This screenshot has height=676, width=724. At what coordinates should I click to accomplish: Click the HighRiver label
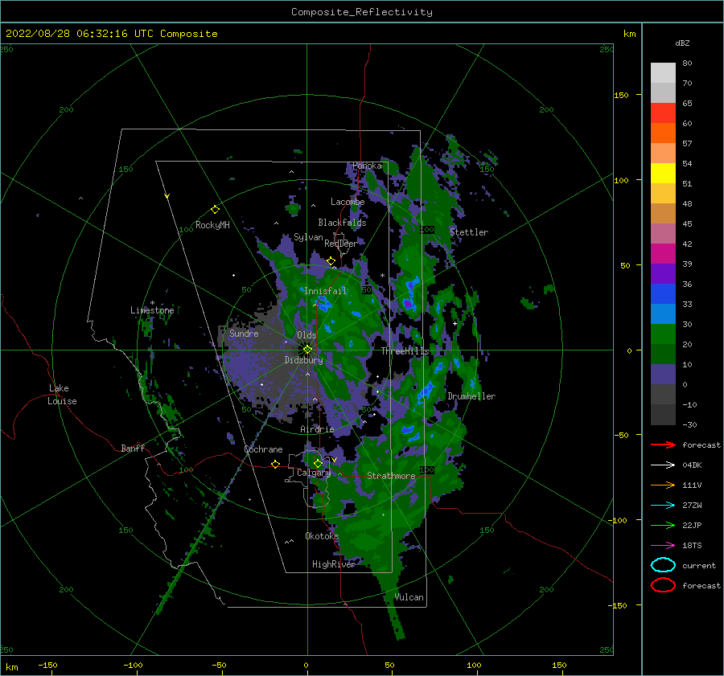pyautogui.click(x=334, y=564)
